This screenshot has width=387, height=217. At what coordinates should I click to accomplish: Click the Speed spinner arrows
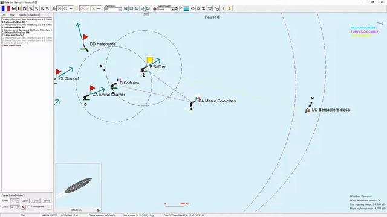tap(18, 201)
